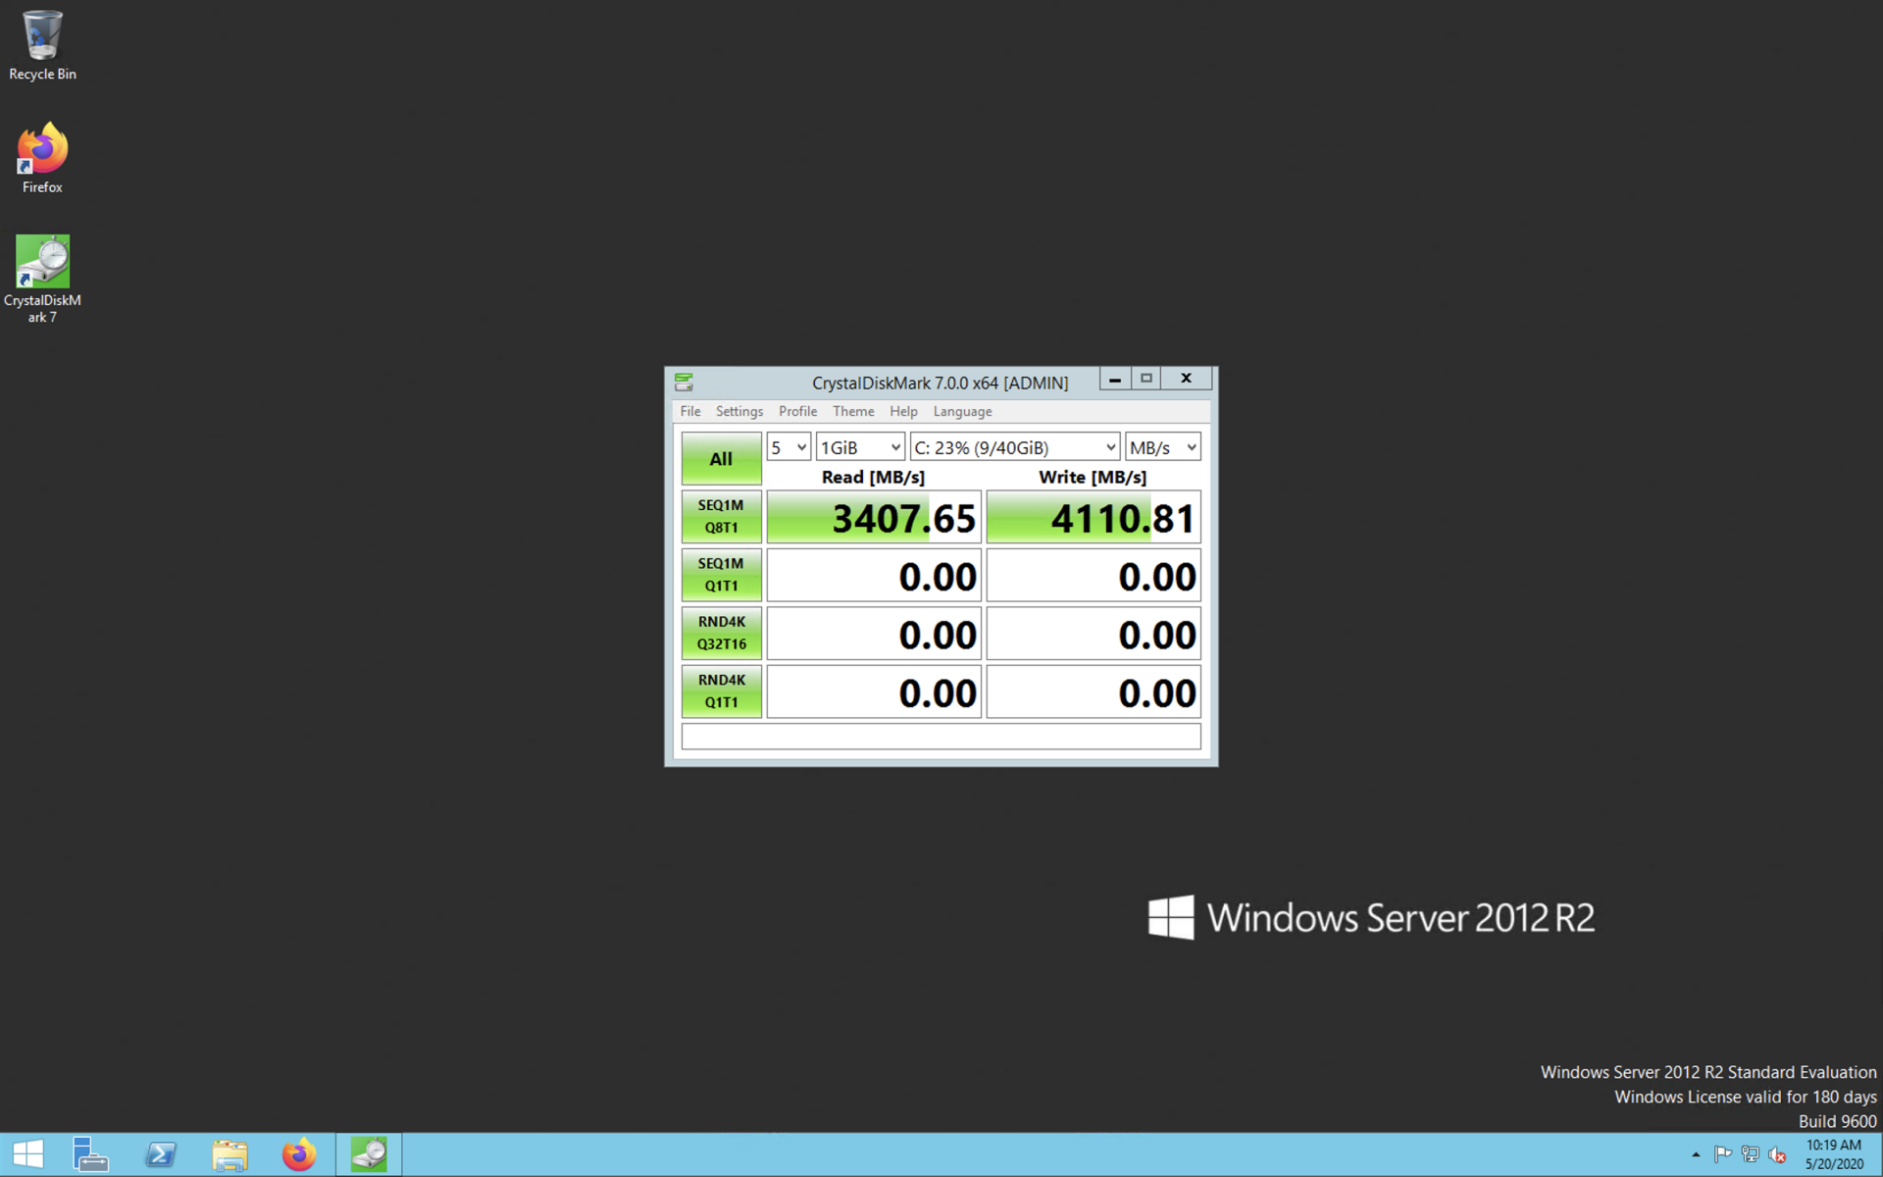Click the Write [MB/s] column header
Image resolution: width=1883 pixels, height=1177 pixels.
coord(1093,477)
